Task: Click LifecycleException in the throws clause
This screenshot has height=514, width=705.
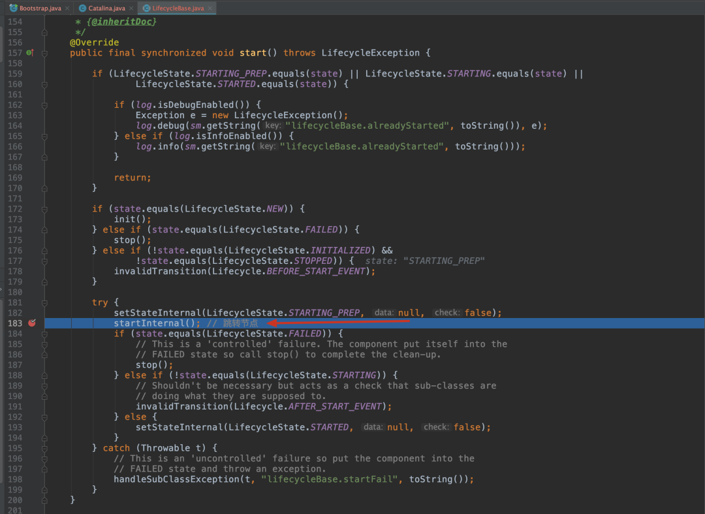Action: pos(371,53)
